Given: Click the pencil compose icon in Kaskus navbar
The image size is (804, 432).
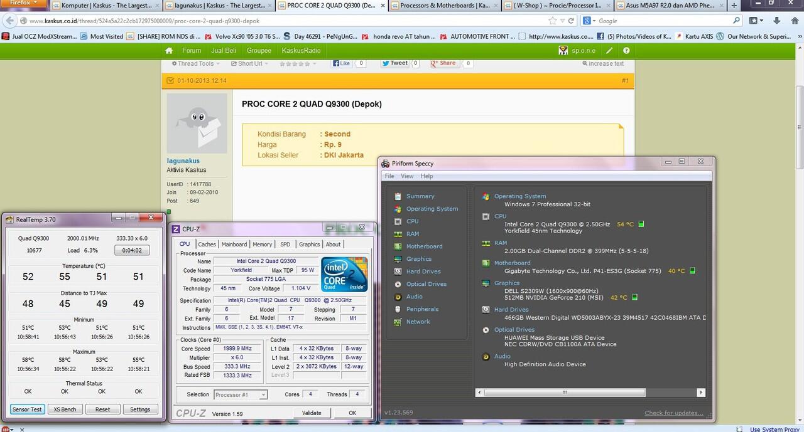Looking at the screenshot, I should (609, 50).
